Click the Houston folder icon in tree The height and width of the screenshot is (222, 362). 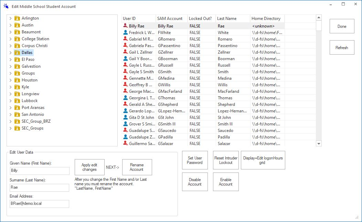coord(17,80)
